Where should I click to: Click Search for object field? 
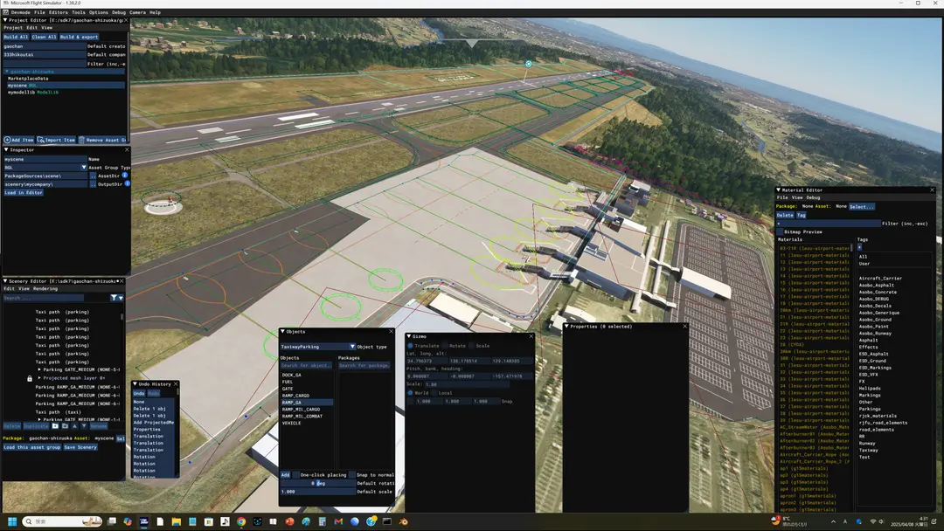coord(306,366)
